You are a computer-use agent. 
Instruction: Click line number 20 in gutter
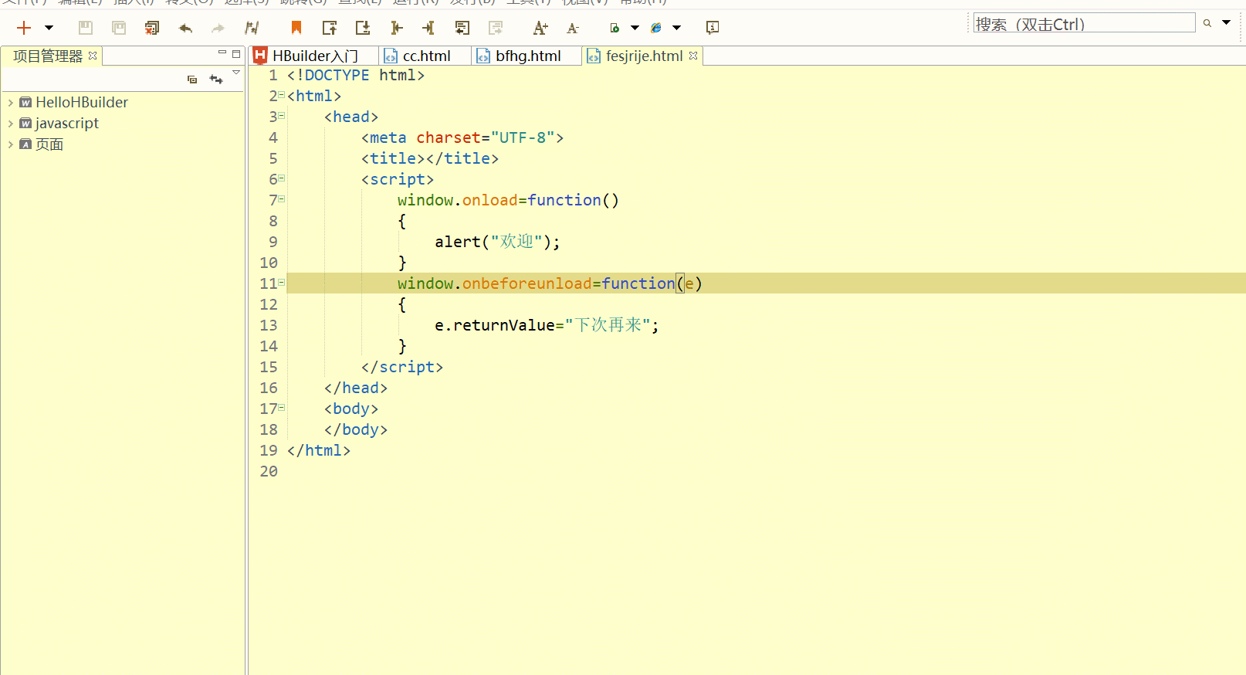269,471
